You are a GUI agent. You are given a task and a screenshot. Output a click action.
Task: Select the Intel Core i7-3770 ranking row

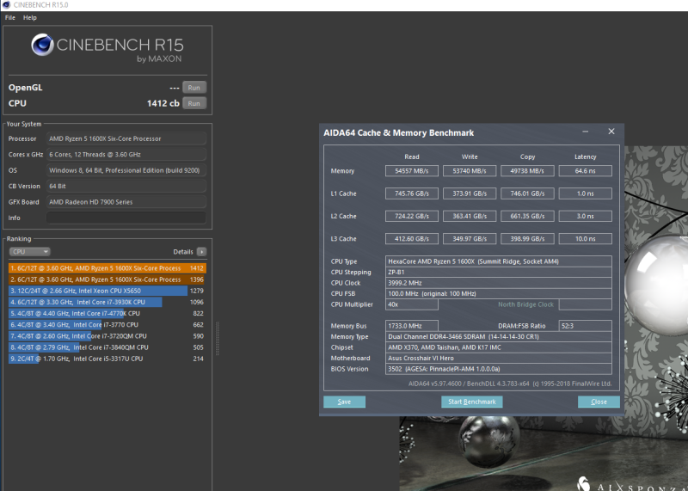(x=107, y=325)
